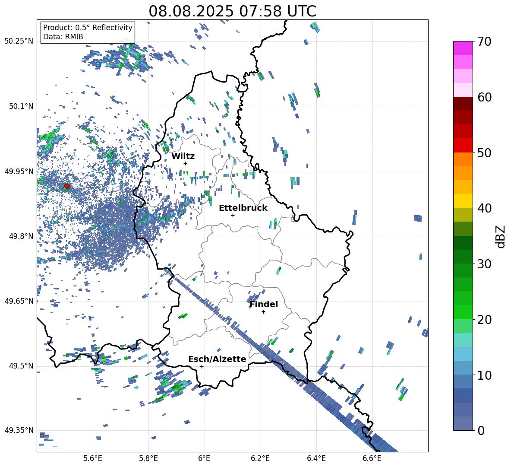Image resolution: width=511 pixels, height=467 pixels.
Task: Click the 6.2°E longitude label
Action: tap(260, 458)
